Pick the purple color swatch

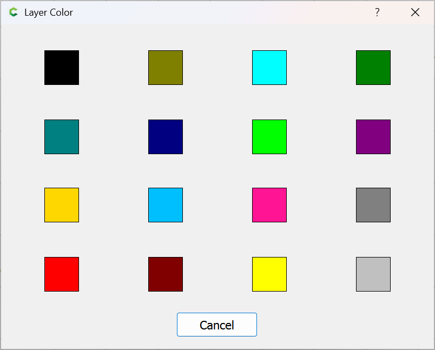pyautogui.click(x=373, y=137)
